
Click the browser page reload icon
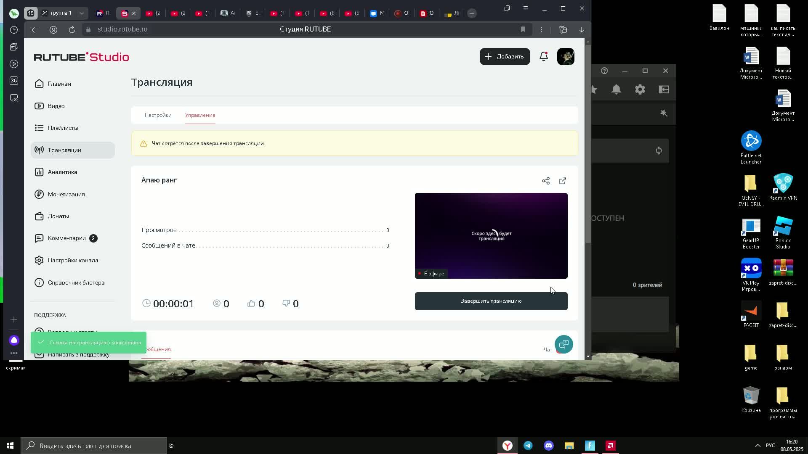click(72, 29)
